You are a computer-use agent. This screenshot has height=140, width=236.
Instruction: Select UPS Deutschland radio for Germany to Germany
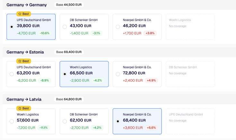12,27
